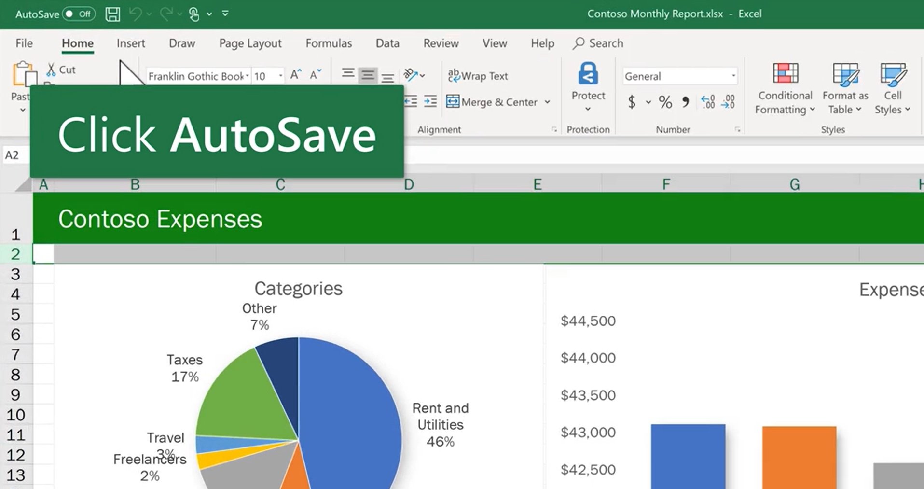This screenshot has width=924, height=489.
Task: Open the Page Layout tab
Action: pos(250,43)
